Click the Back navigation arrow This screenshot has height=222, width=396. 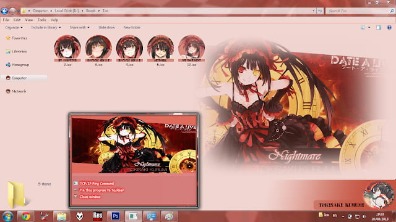[4, 11]
